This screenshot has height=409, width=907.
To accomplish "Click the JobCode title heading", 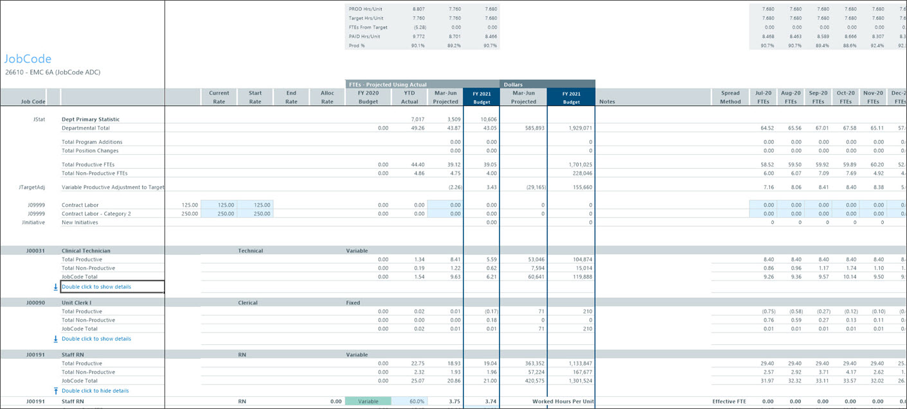I will pyautogui.click(x=28, y=59).
